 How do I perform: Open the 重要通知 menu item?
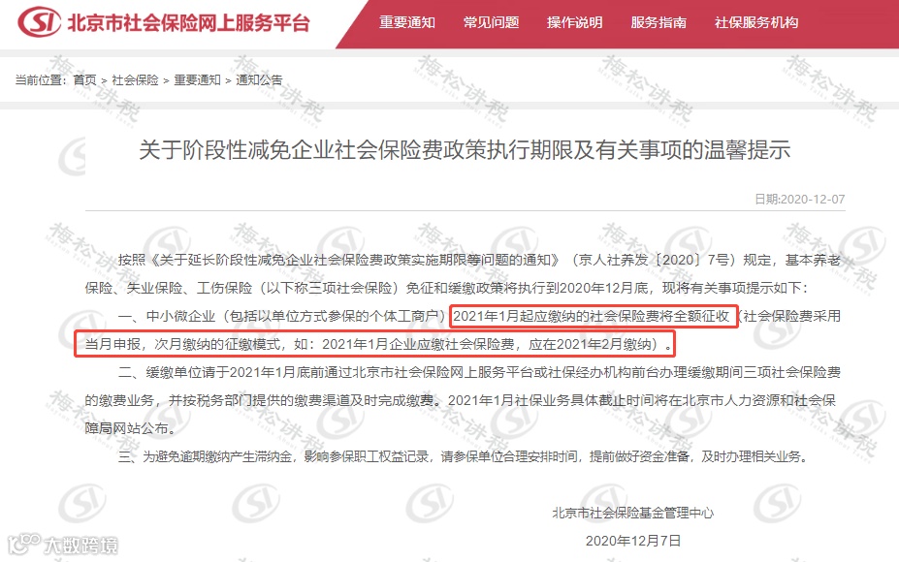pyautogui.click(x=407, y=22)
